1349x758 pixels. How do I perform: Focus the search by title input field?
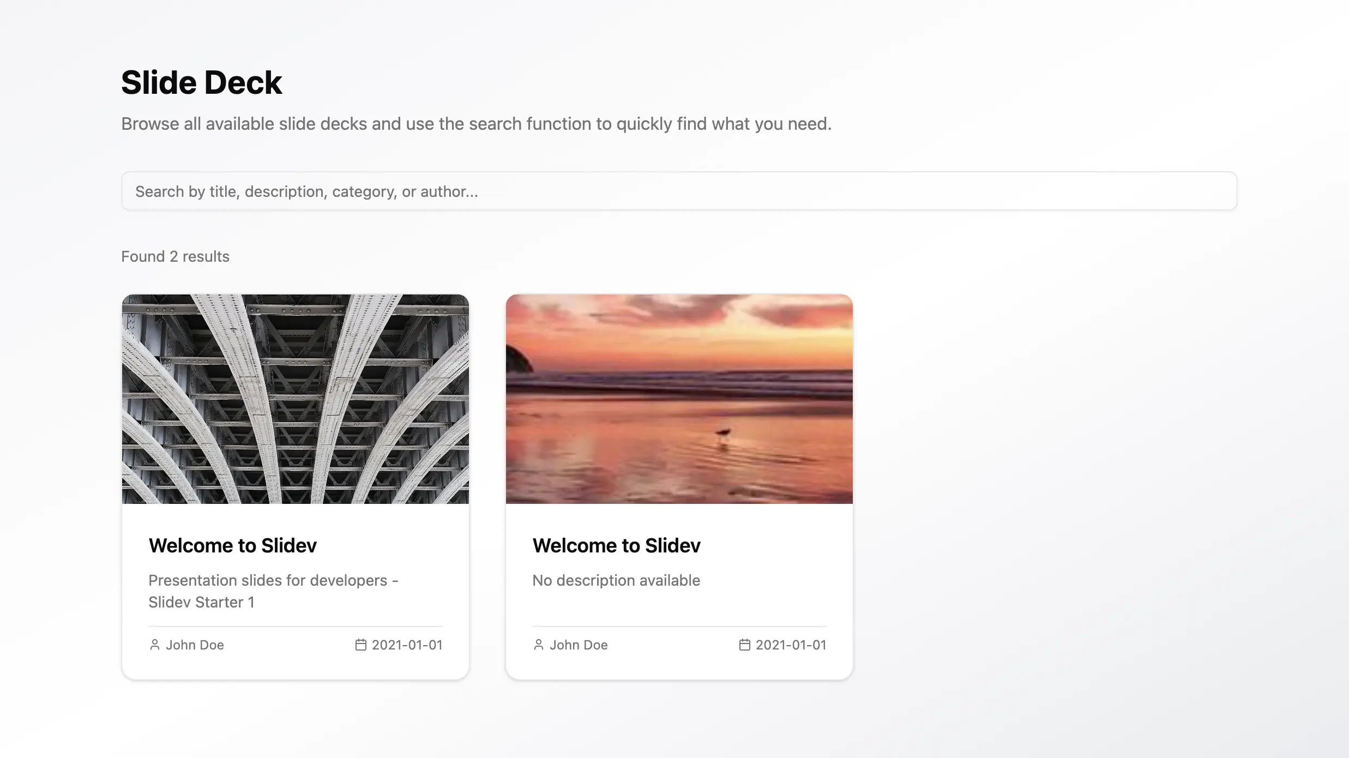point(679,191)
